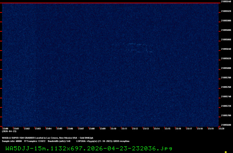Select the 23:14 time axis label
This screenshot has height=153, width=233.
[157, 129]
